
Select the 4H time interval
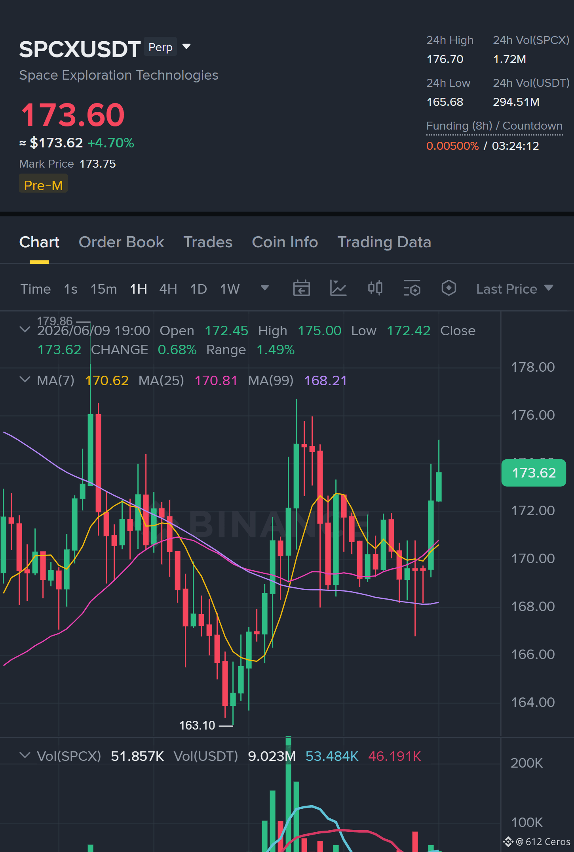168,289
